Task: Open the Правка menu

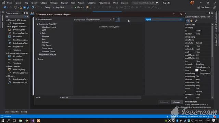Action: pyautogui.click(x=18, y=3)
